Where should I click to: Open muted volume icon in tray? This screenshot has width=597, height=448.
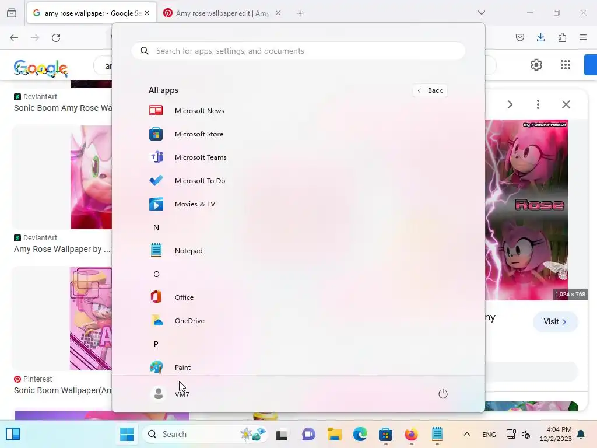(x=526, y=434)
